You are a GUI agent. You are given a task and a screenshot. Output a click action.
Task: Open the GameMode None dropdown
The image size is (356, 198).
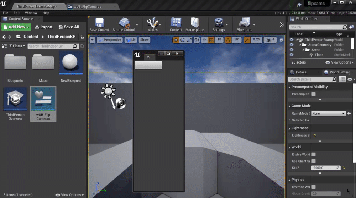[x=328, y=113]
